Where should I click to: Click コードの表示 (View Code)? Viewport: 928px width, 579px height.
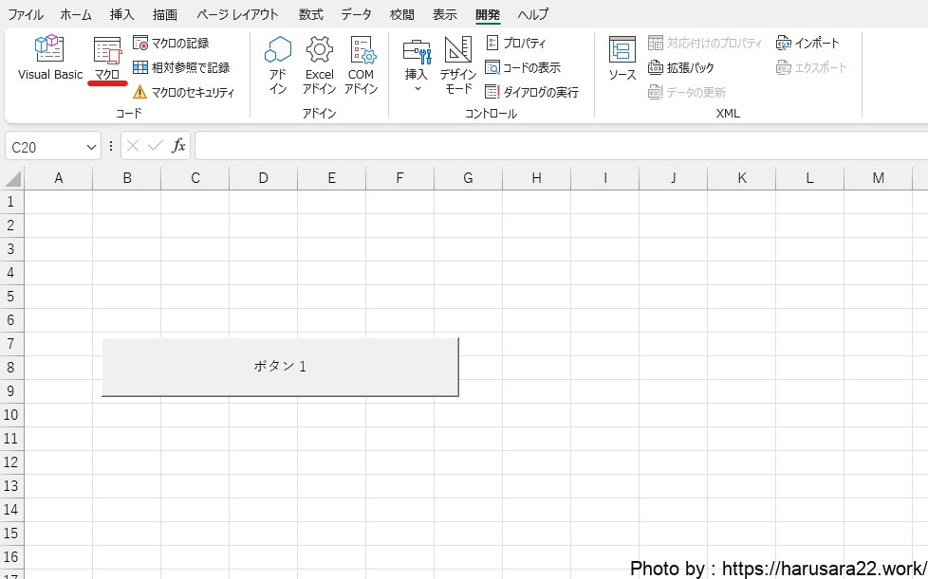tap(523, 68)
